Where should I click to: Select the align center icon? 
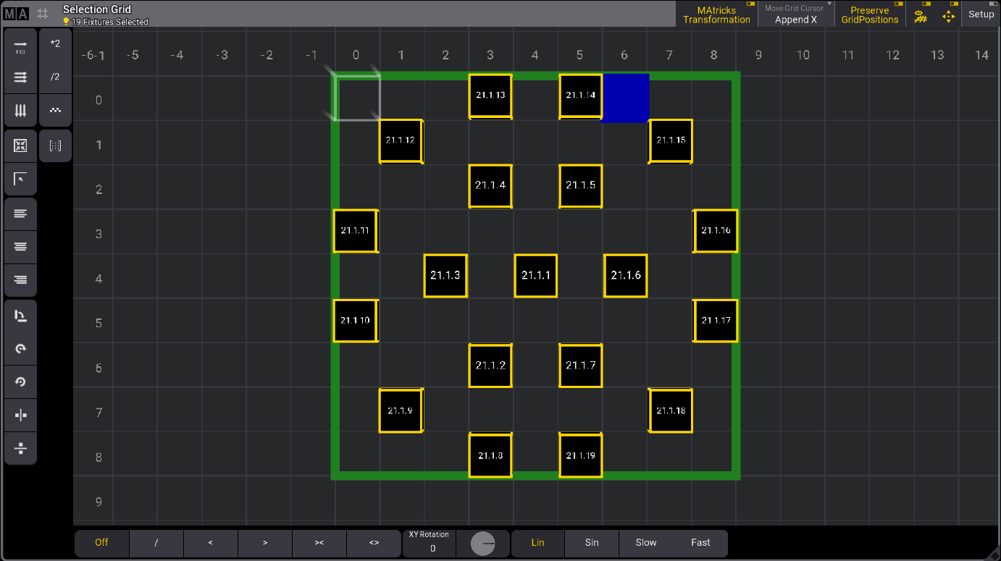[20, 247]
